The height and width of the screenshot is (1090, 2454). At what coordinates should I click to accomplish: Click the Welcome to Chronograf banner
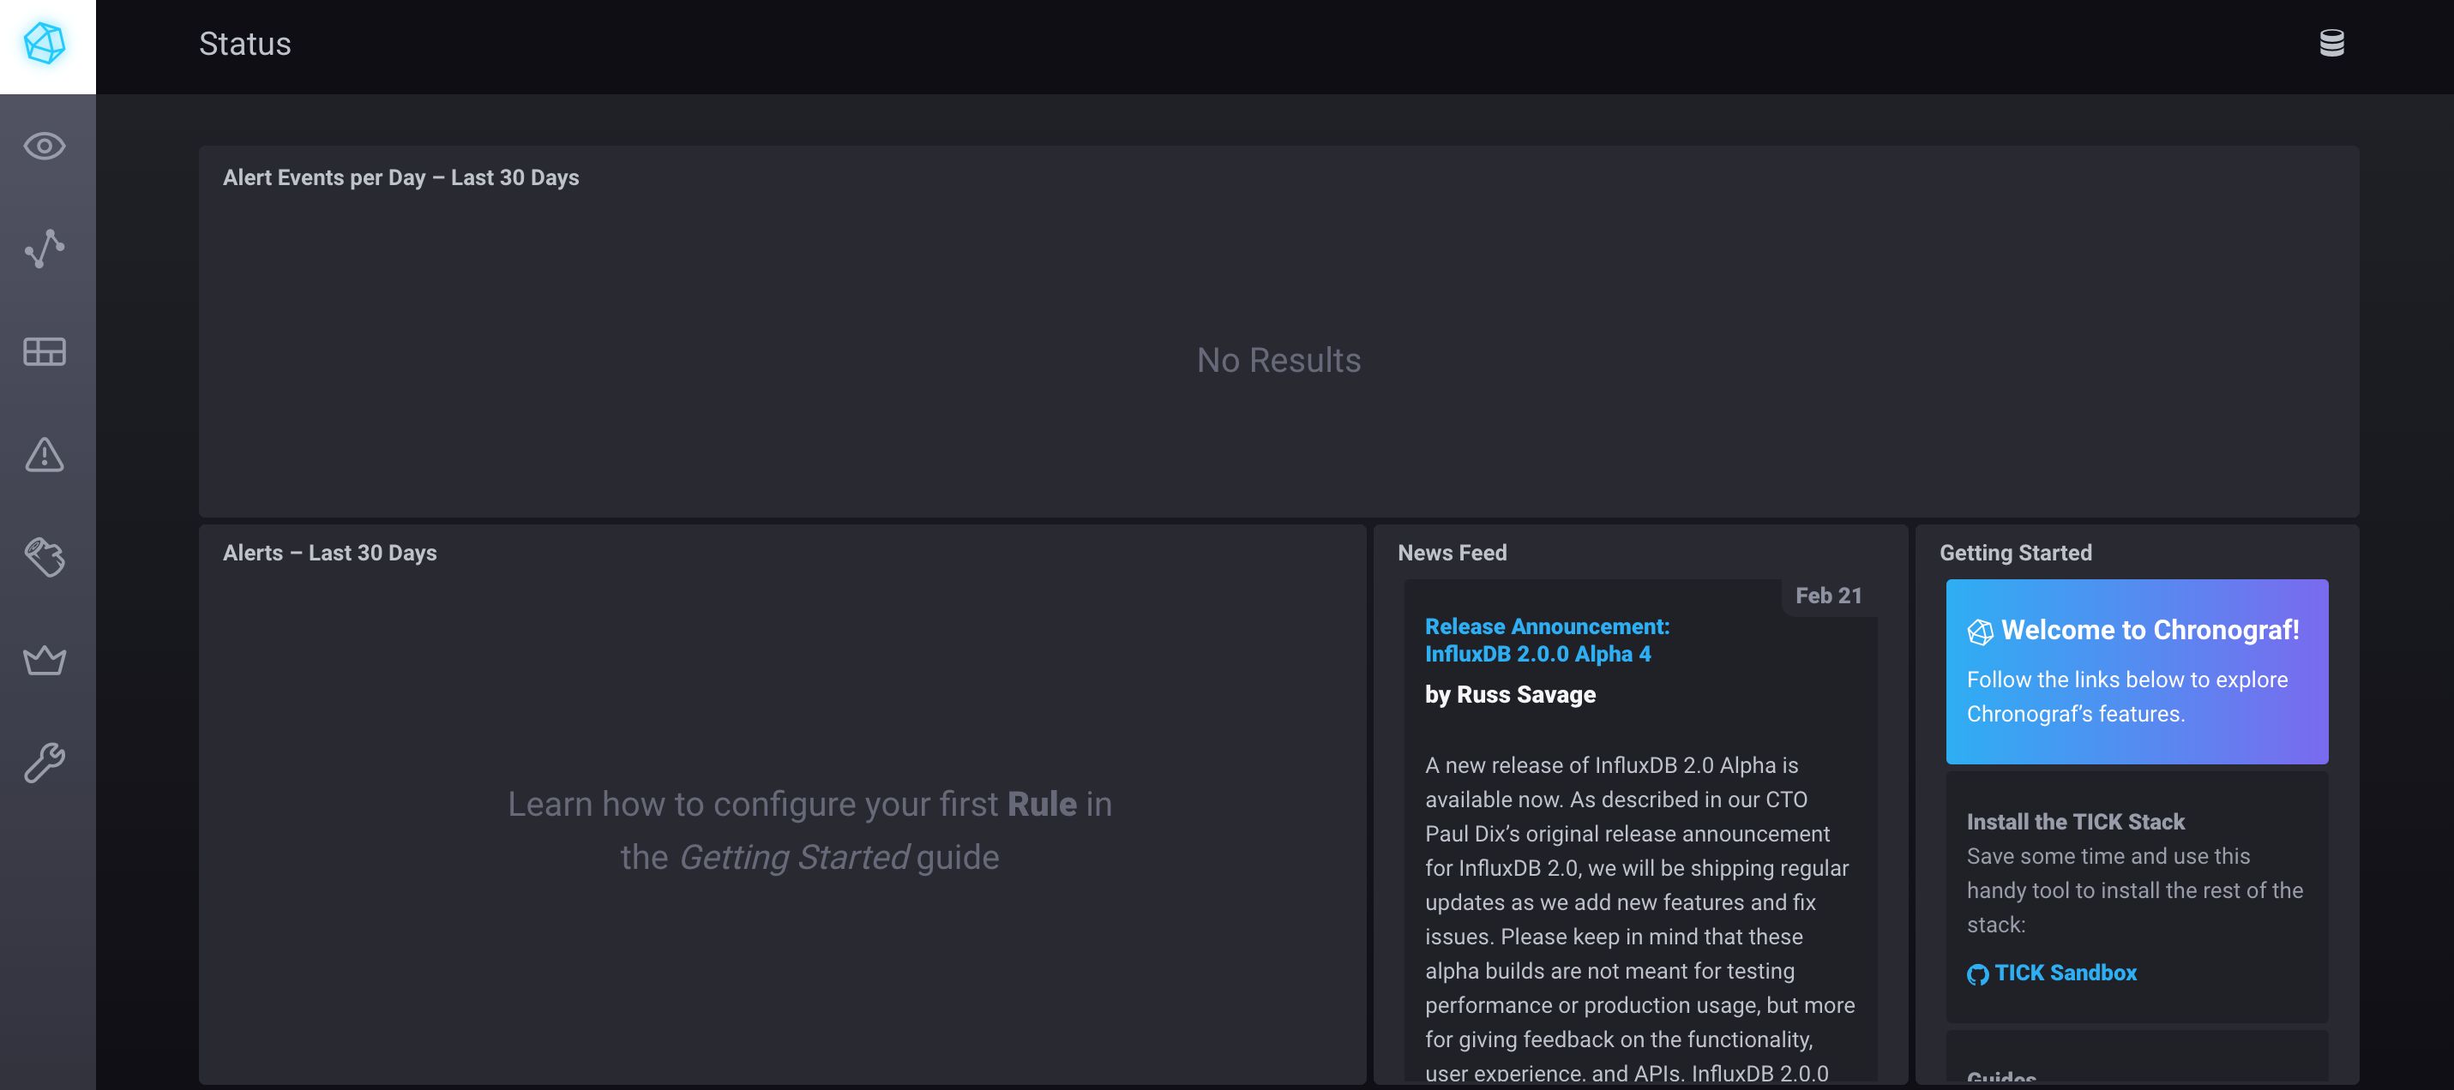(2136, 671)
